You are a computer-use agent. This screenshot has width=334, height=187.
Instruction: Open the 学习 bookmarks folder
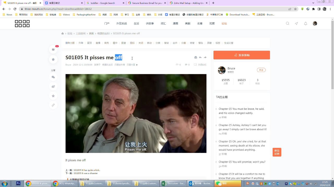(x=125, y=15)
